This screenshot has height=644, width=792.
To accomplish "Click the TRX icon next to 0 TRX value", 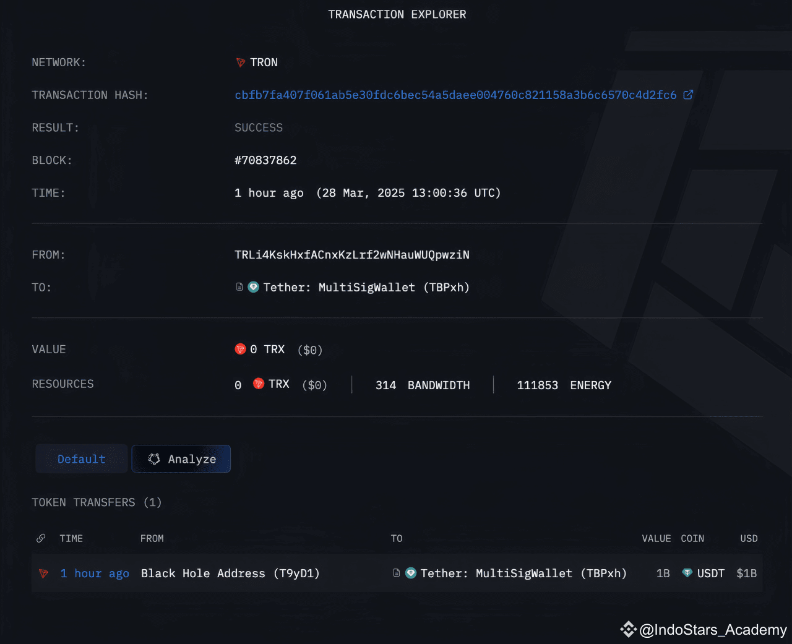I will [x=241, y=349].
